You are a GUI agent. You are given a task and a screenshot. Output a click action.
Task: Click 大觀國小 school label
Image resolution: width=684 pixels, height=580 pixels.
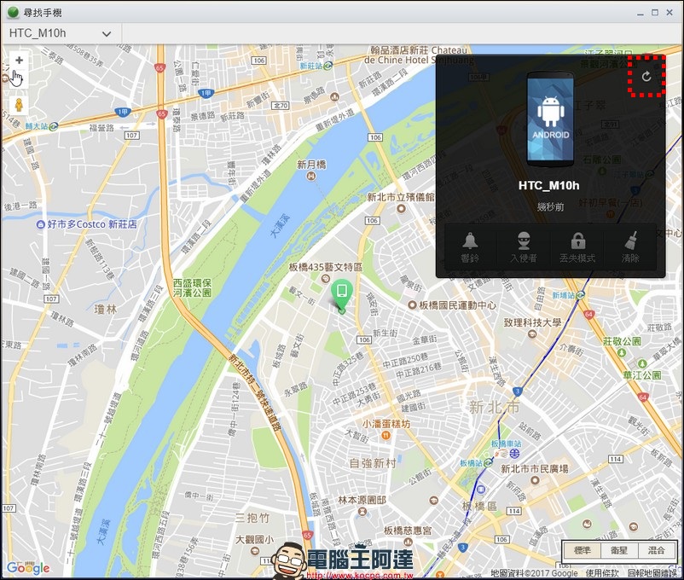coord(254,539)
